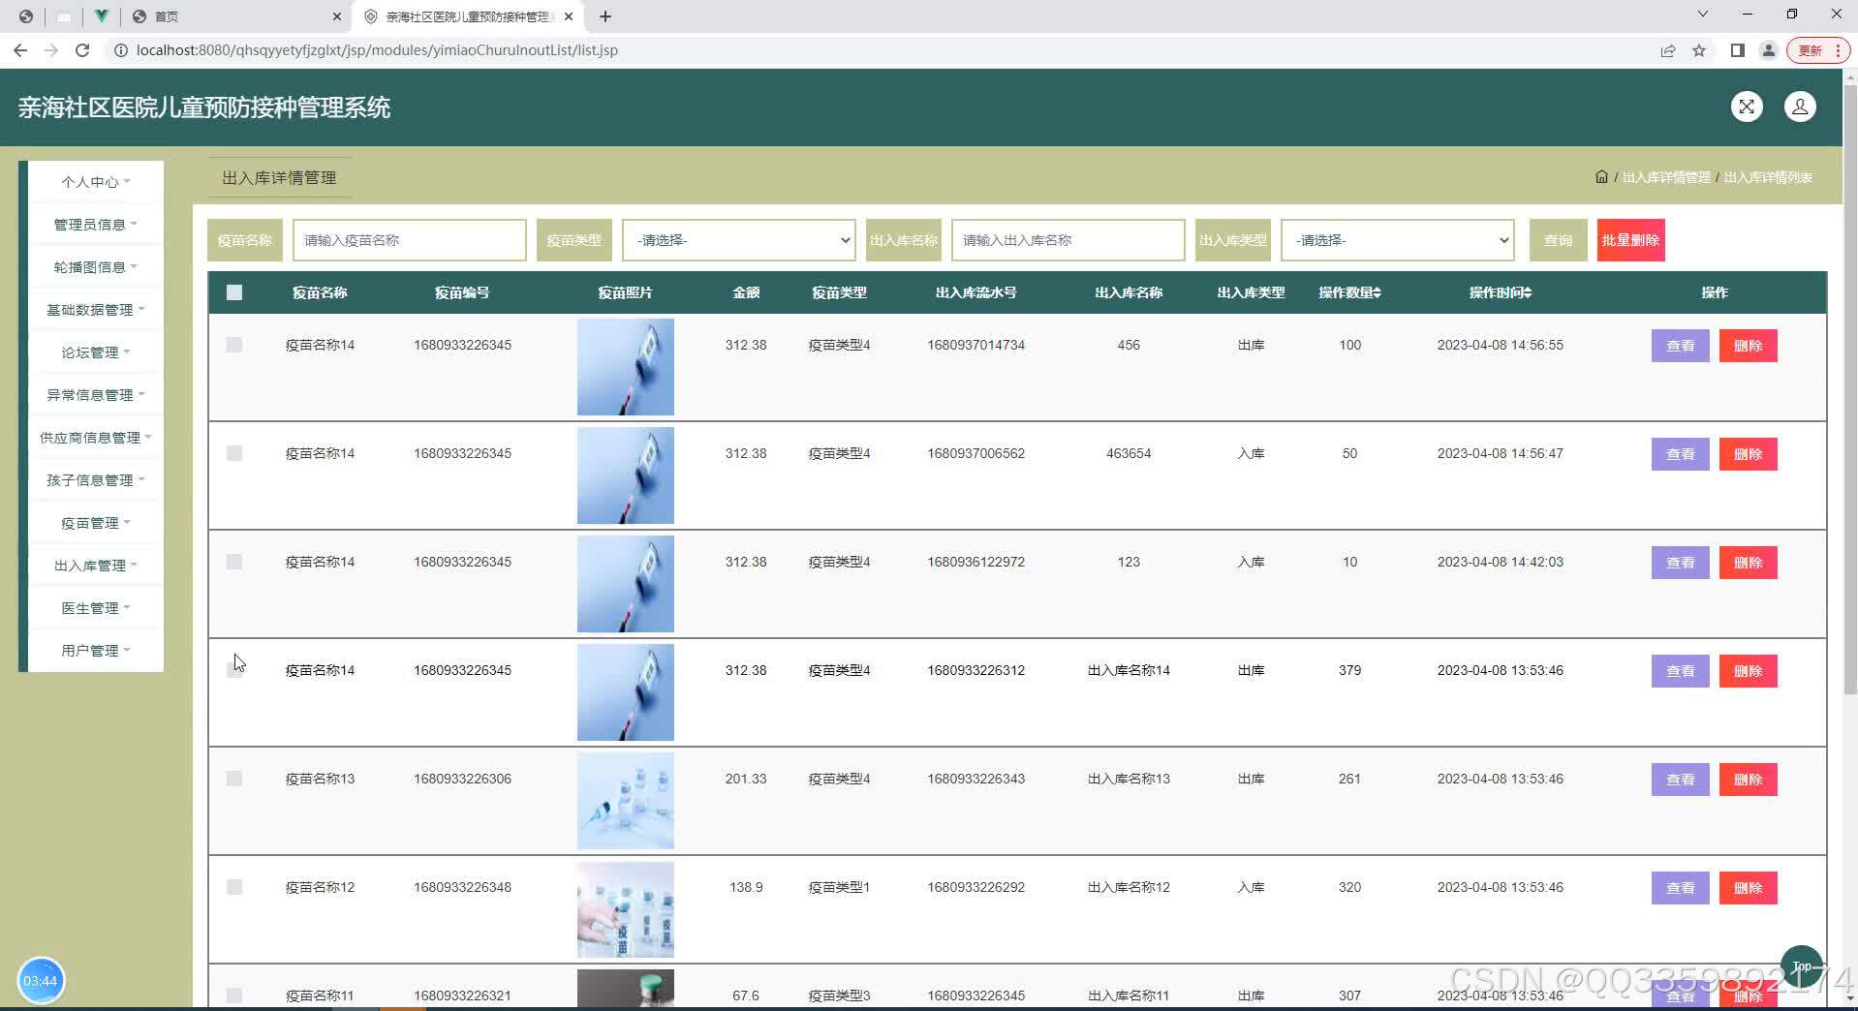Viewport: 1858px width, 1011px height.
Task: Open 医生管理 menu item
Action: 95,608
